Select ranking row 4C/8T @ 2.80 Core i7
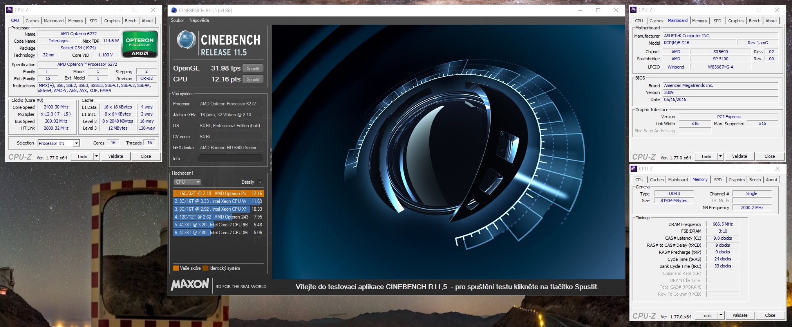 click(x=219, y=233)
